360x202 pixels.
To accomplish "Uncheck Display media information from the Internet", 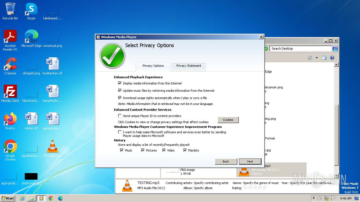I will click(x=120, y=83).
